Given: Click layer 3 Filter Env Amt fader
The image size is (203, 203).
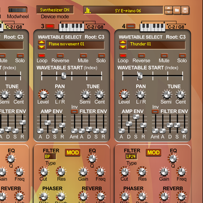Looking at the screenshot, I should pyautogui.click(x=74, y=131).
